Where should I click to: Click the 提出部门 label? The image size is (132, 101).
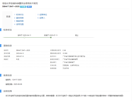pos(53,62)
